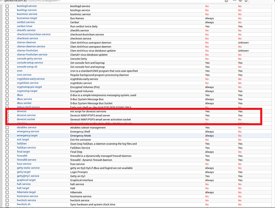Click 'D-Bus System Message Bus Socket' text
This screenshot has height=208, width=275.
[91, 104]
